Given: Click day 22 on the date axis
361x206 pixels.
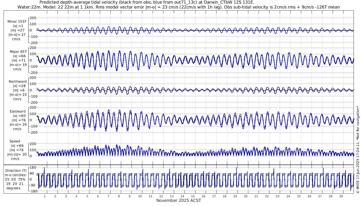Looking at the screenshot, I should (267, 196).
